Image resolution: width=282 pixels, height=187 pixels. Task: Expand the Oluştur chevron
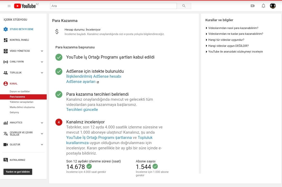point(42,144)
